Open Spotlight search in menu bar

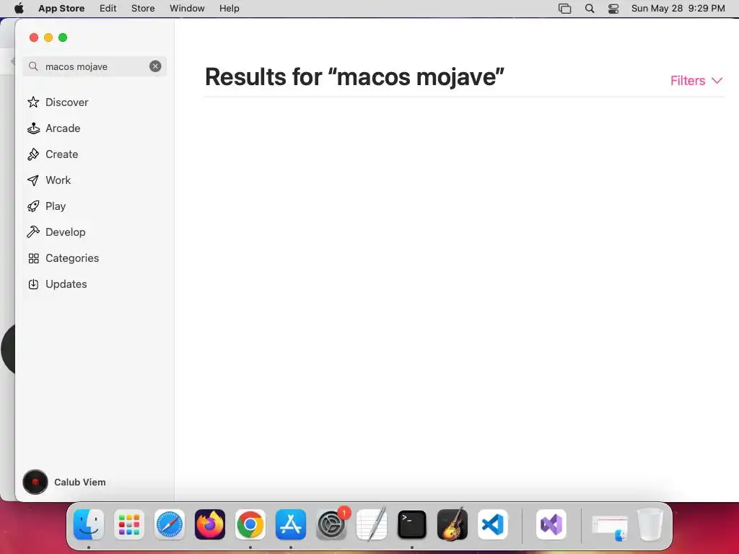coord(589,9)
